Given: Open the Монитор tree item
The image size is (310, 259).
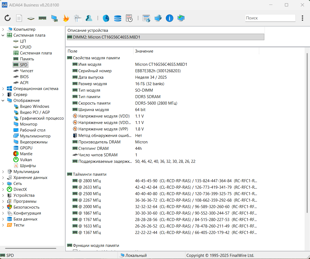Looking at the screenshot, I should point(28,124).
